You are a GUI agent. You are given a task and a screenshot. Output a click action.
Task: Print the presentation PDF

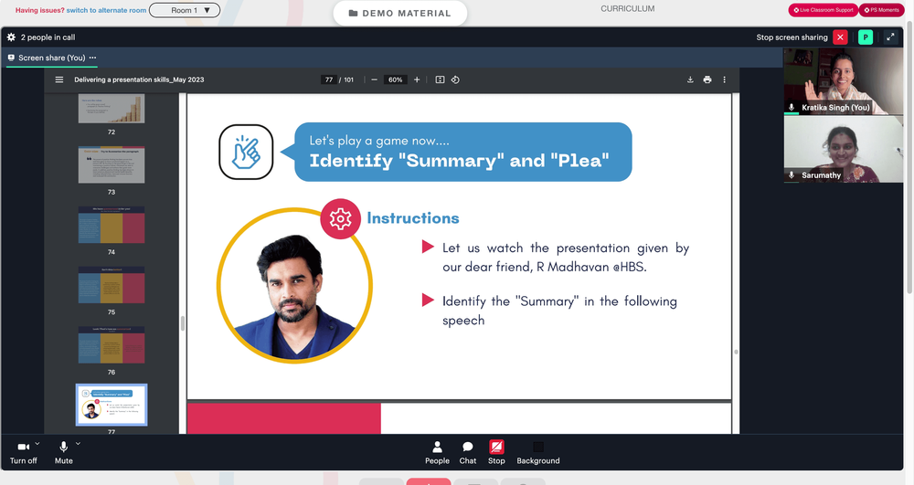707,79
